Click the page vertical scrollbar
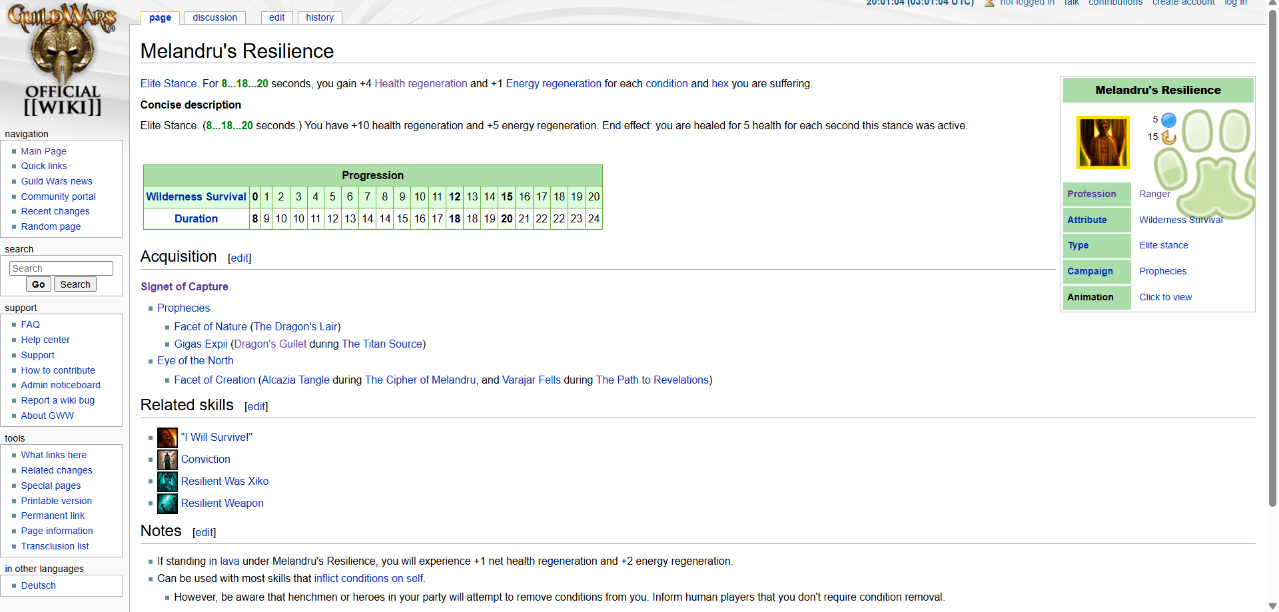The height and width of the screenshot is (612, 1279). (x=1272, y=260)
